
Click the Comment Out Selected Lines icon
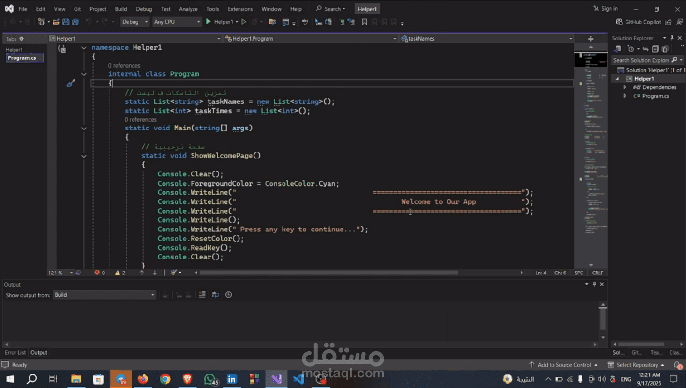pyautogui.click(x=342, y=22)
